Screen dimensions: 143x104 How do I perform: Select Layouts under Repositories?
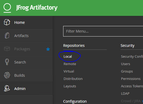pyautogui.click(x=70, y=86)
